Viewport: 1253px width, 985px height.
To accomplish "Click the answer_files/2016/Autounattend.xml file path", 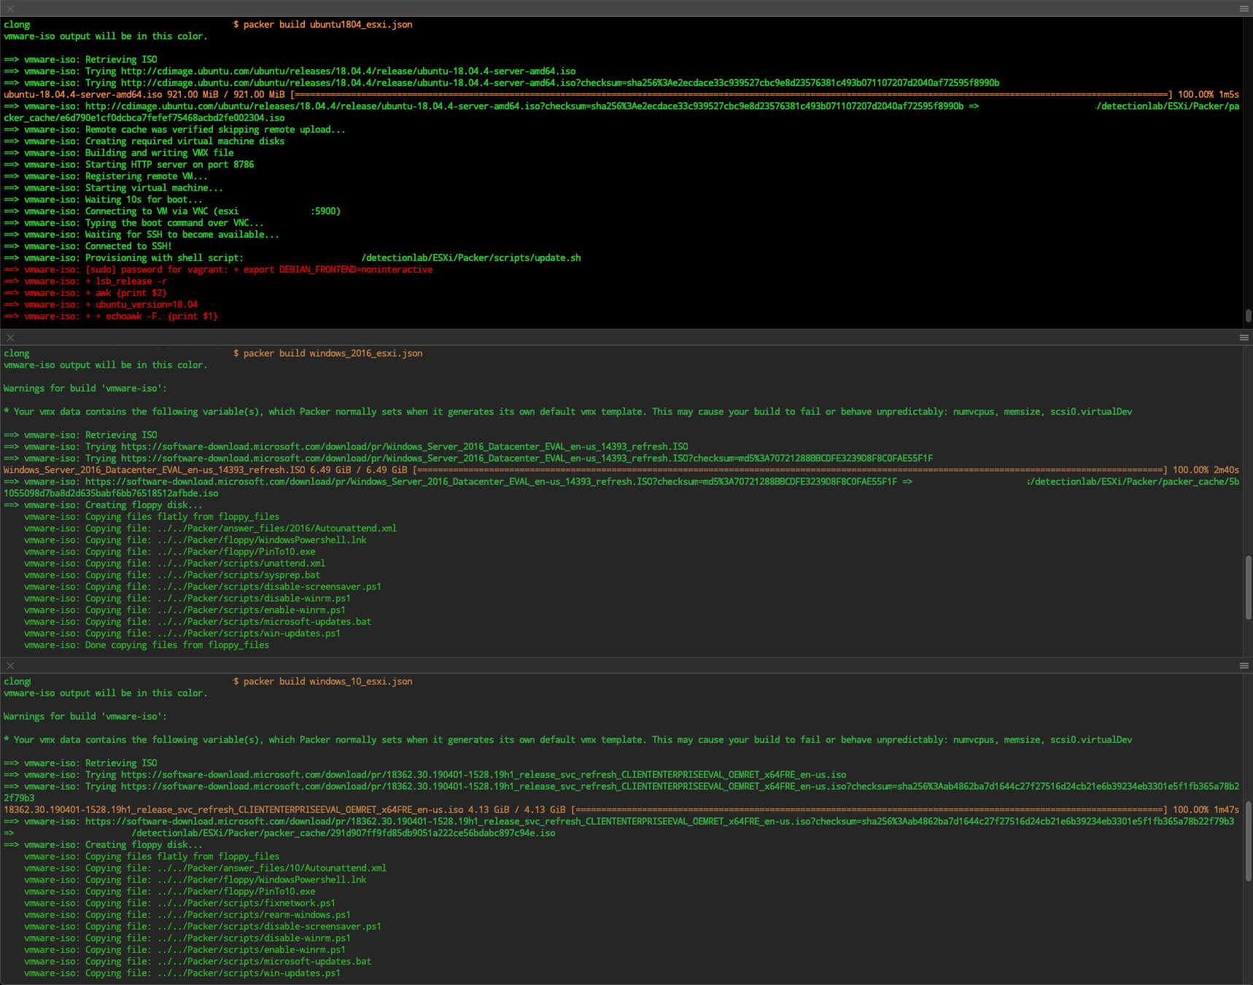I will click(277, 529).
